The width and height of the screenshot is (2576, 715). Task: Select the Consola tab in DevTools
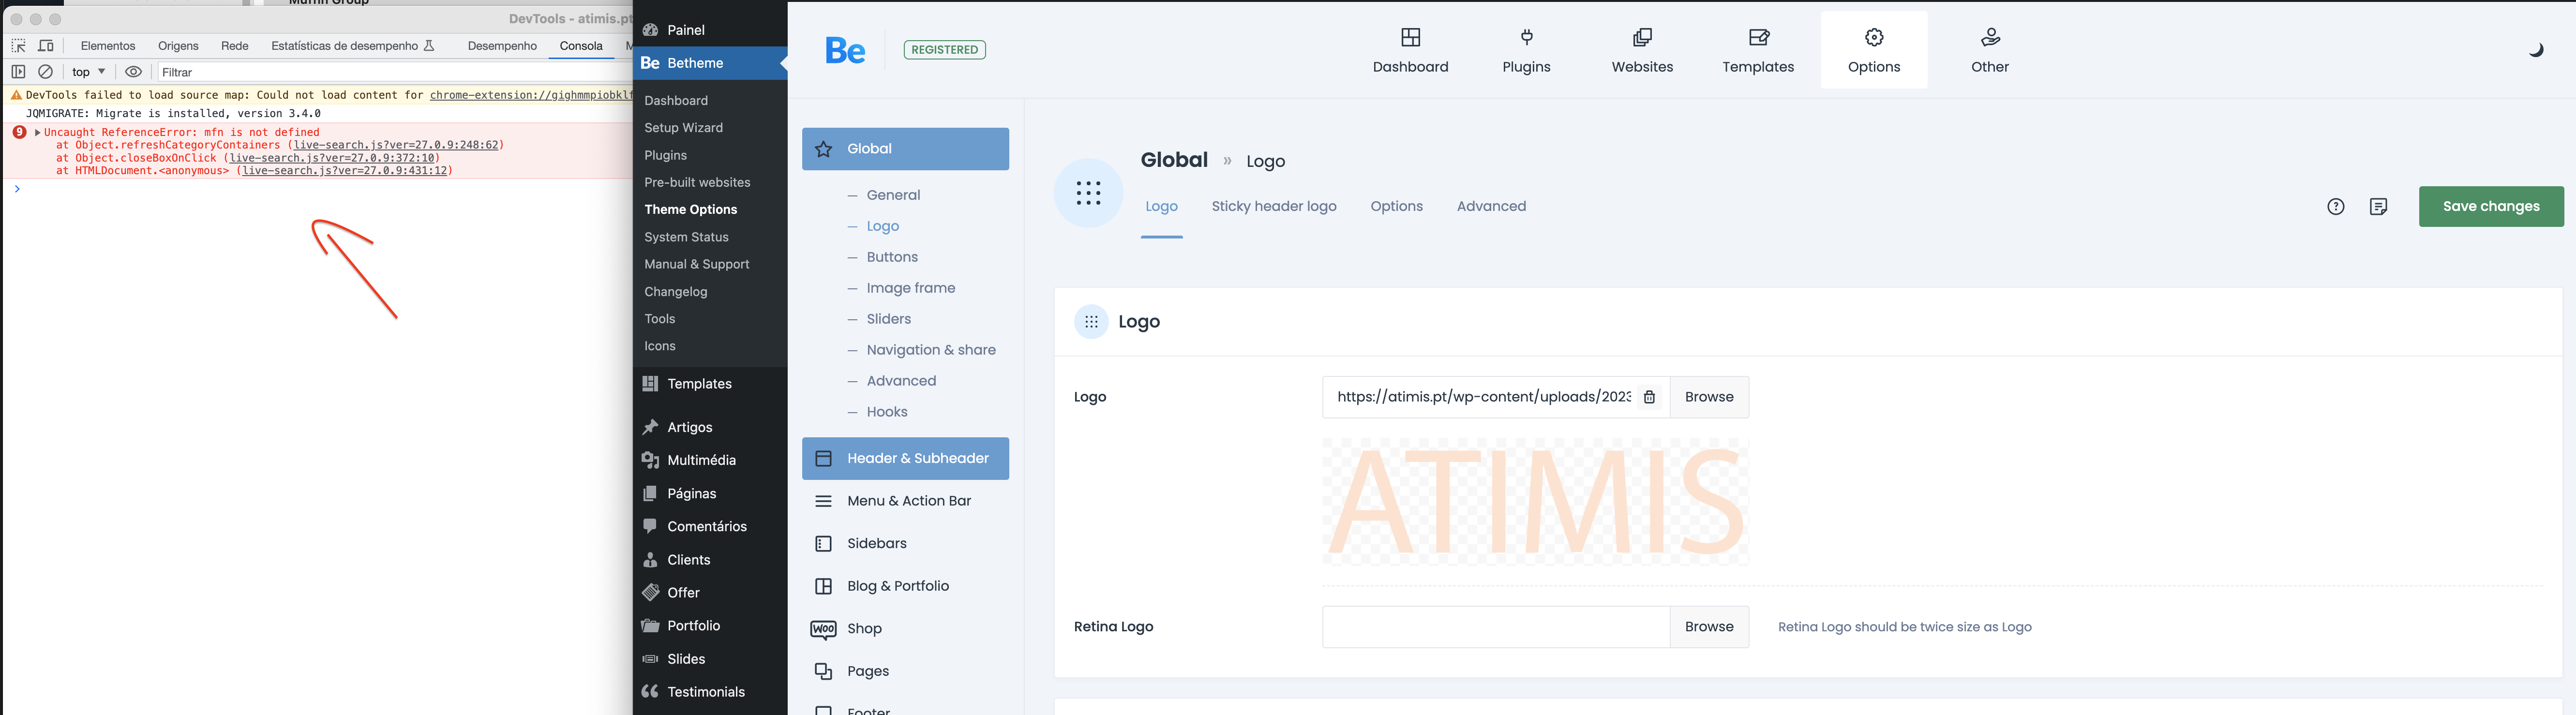pos(581,46)
